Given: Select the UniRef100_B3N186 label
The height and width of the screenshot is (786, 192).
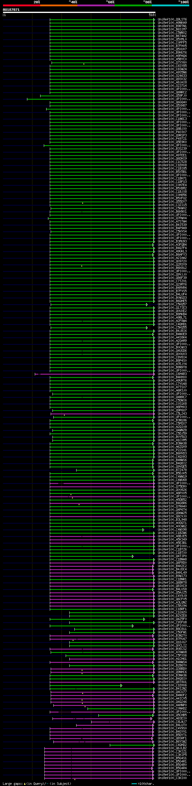Looking at the screenshot, I should coord(172,420).
